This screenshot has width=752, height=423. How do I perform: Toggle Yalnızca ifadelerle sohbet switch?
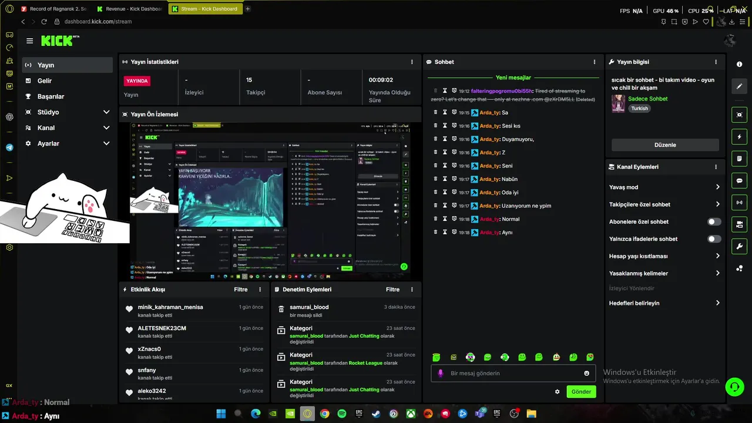[x=714, y=239]
